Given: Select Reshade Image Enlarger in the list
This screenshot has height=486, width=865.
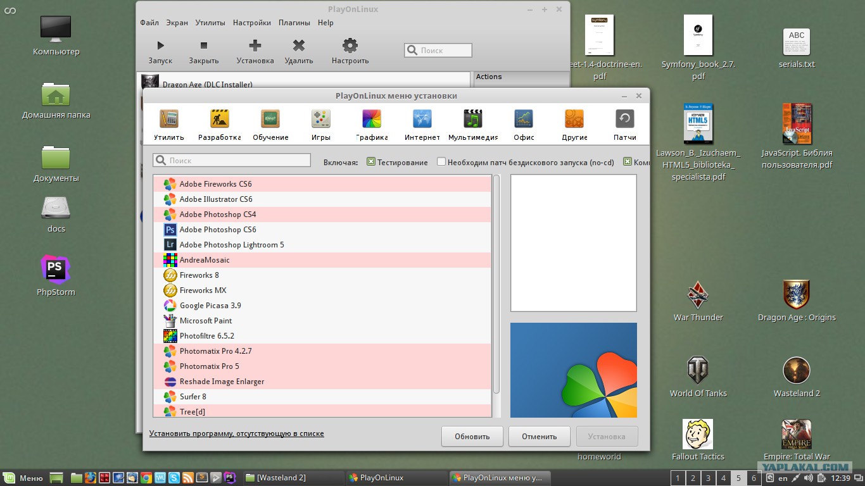Looking at the screenshot, I should click(x=322, y=382).
